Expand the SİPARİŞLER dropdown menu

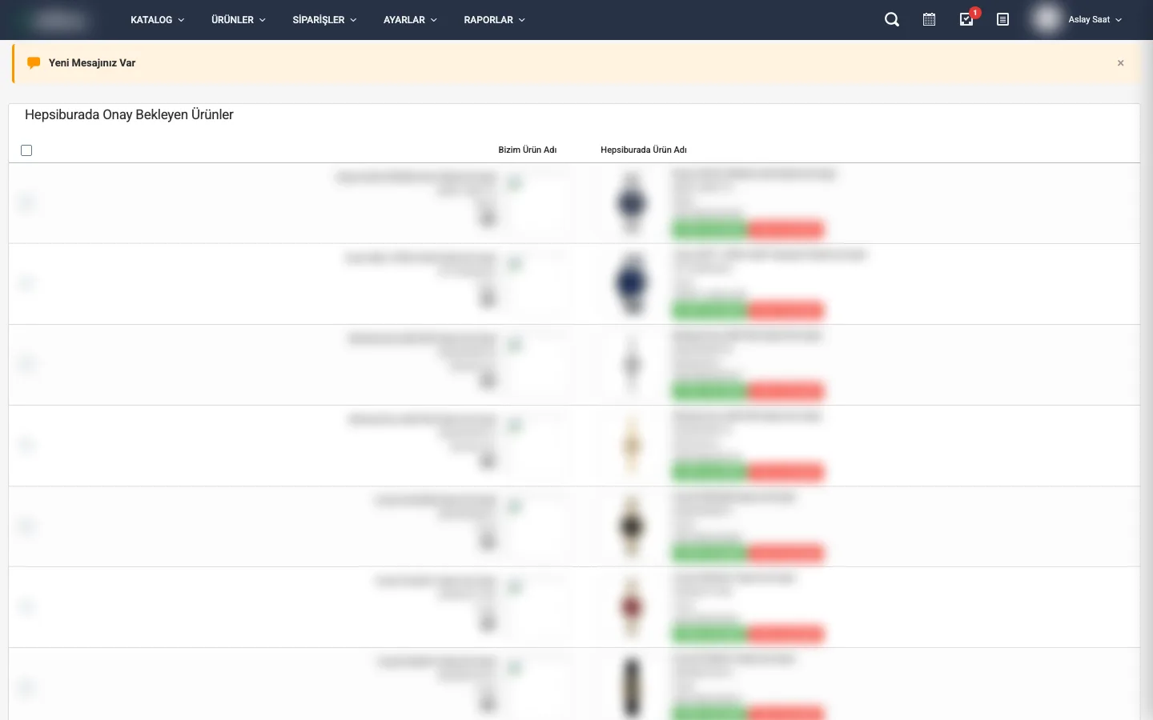tap(324, 20)
